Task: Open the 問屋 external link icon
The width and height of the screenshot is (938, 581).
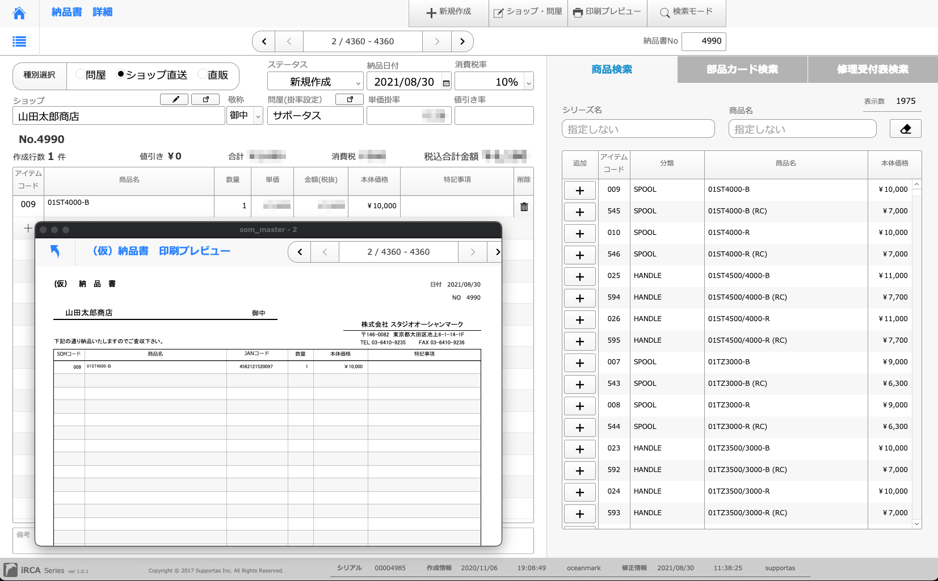Action: pyautogui.click(x=350, y=100)
